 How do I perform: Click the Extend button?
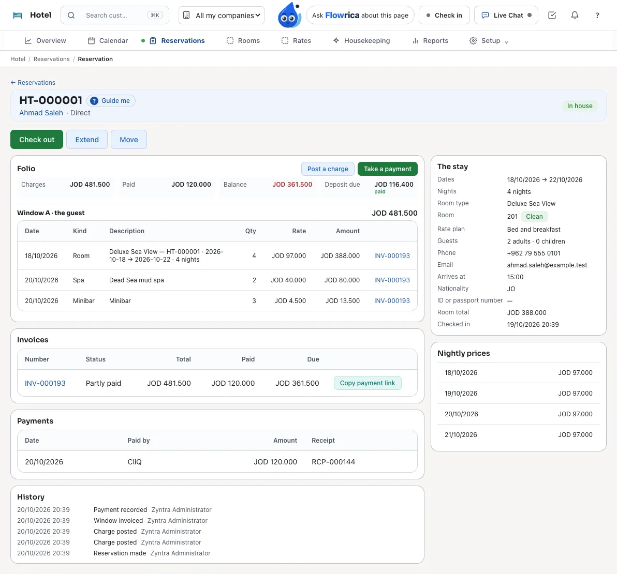[87, 140]
